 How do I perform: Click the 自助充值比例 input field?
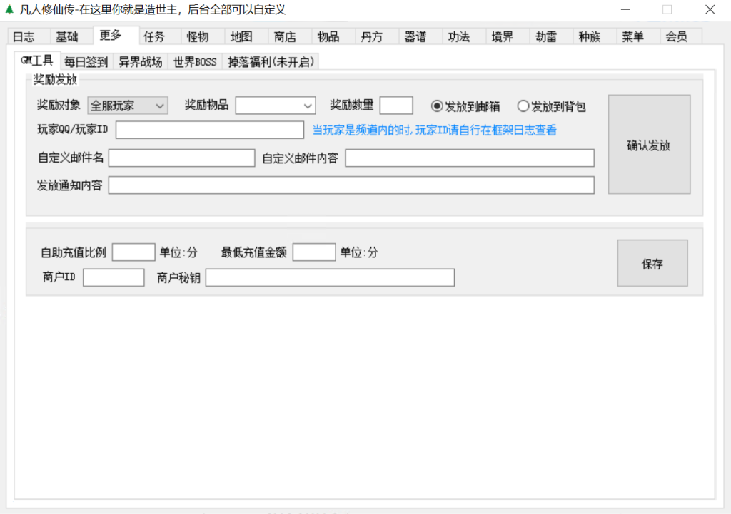pos(133,252)
